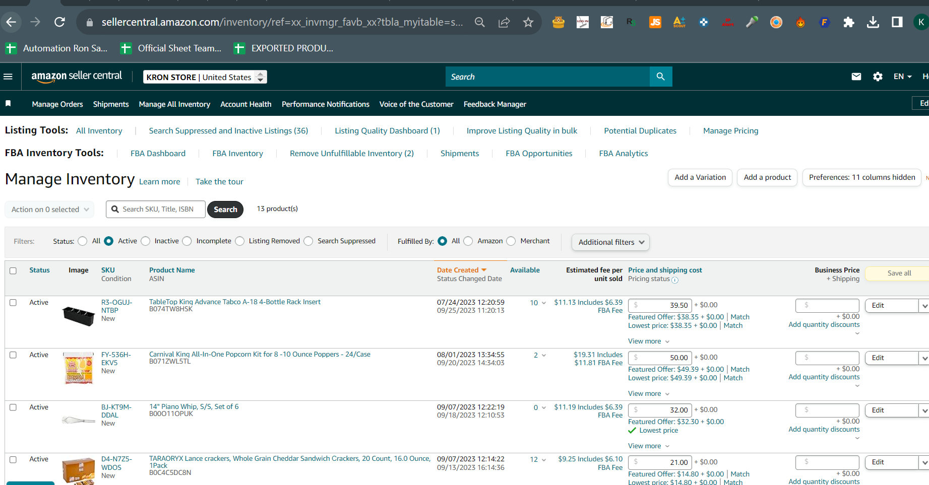Open the FBA Dashboard link
Image resolution: width=929 pixels, height=485 pixels.
click(x=158, y=154)
